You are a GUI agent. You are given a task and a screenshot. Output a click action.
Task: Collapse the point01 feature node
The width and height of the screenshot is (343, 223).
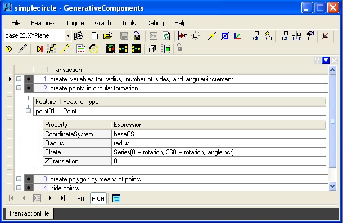click(x=28, y=111)
